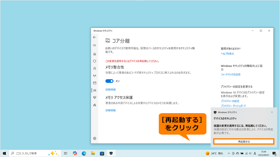
Task: Close the Windows セキュリティ window
Action: coord(269,31)
